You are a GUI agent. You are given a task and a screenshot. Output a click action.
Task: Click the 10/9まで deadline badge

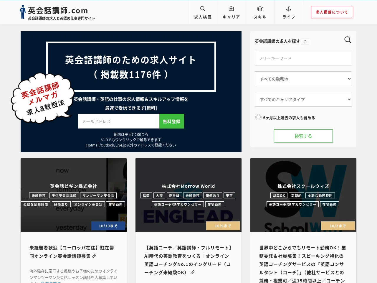point(223,226)
